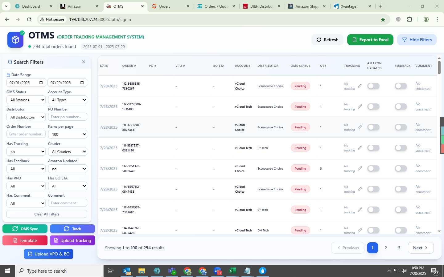Edit tracking pencil for order 112-9851378-5802640
Image resolution: width=444 pixels, height=277 pixels.
(360, 168)
